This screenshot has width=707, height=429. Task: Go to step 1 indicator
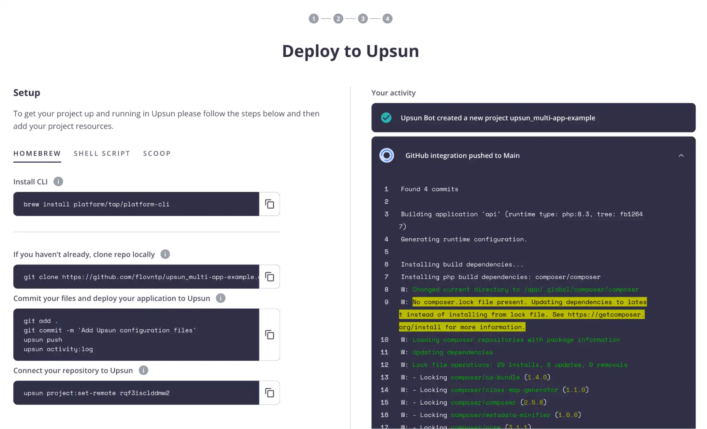click(314, 18)
